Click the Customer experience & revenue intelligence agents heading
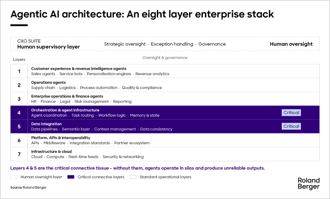Viewport: 330px width, 199px height. tap(79, 69)
